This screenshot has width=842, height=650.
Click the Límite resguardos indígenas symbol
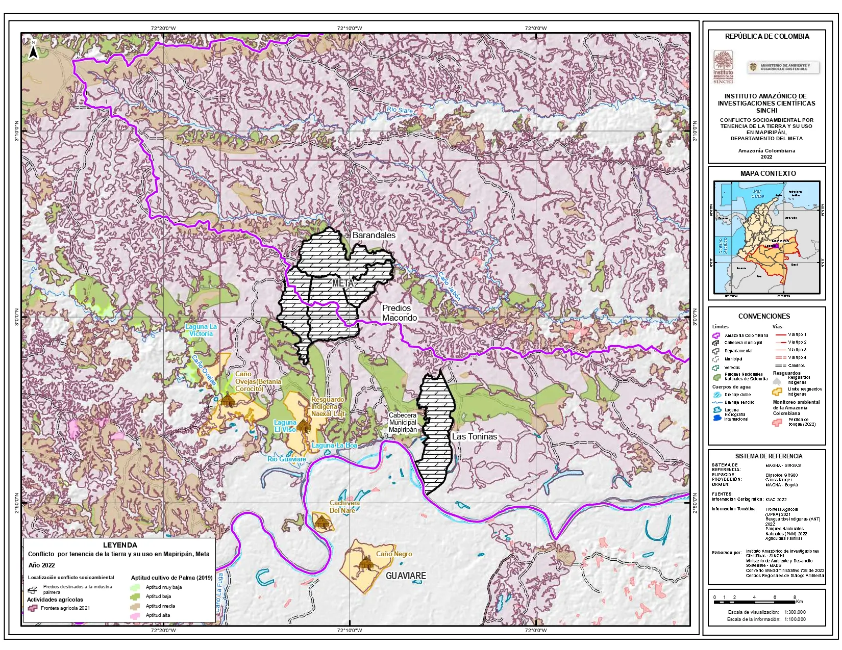coord(777,392)
